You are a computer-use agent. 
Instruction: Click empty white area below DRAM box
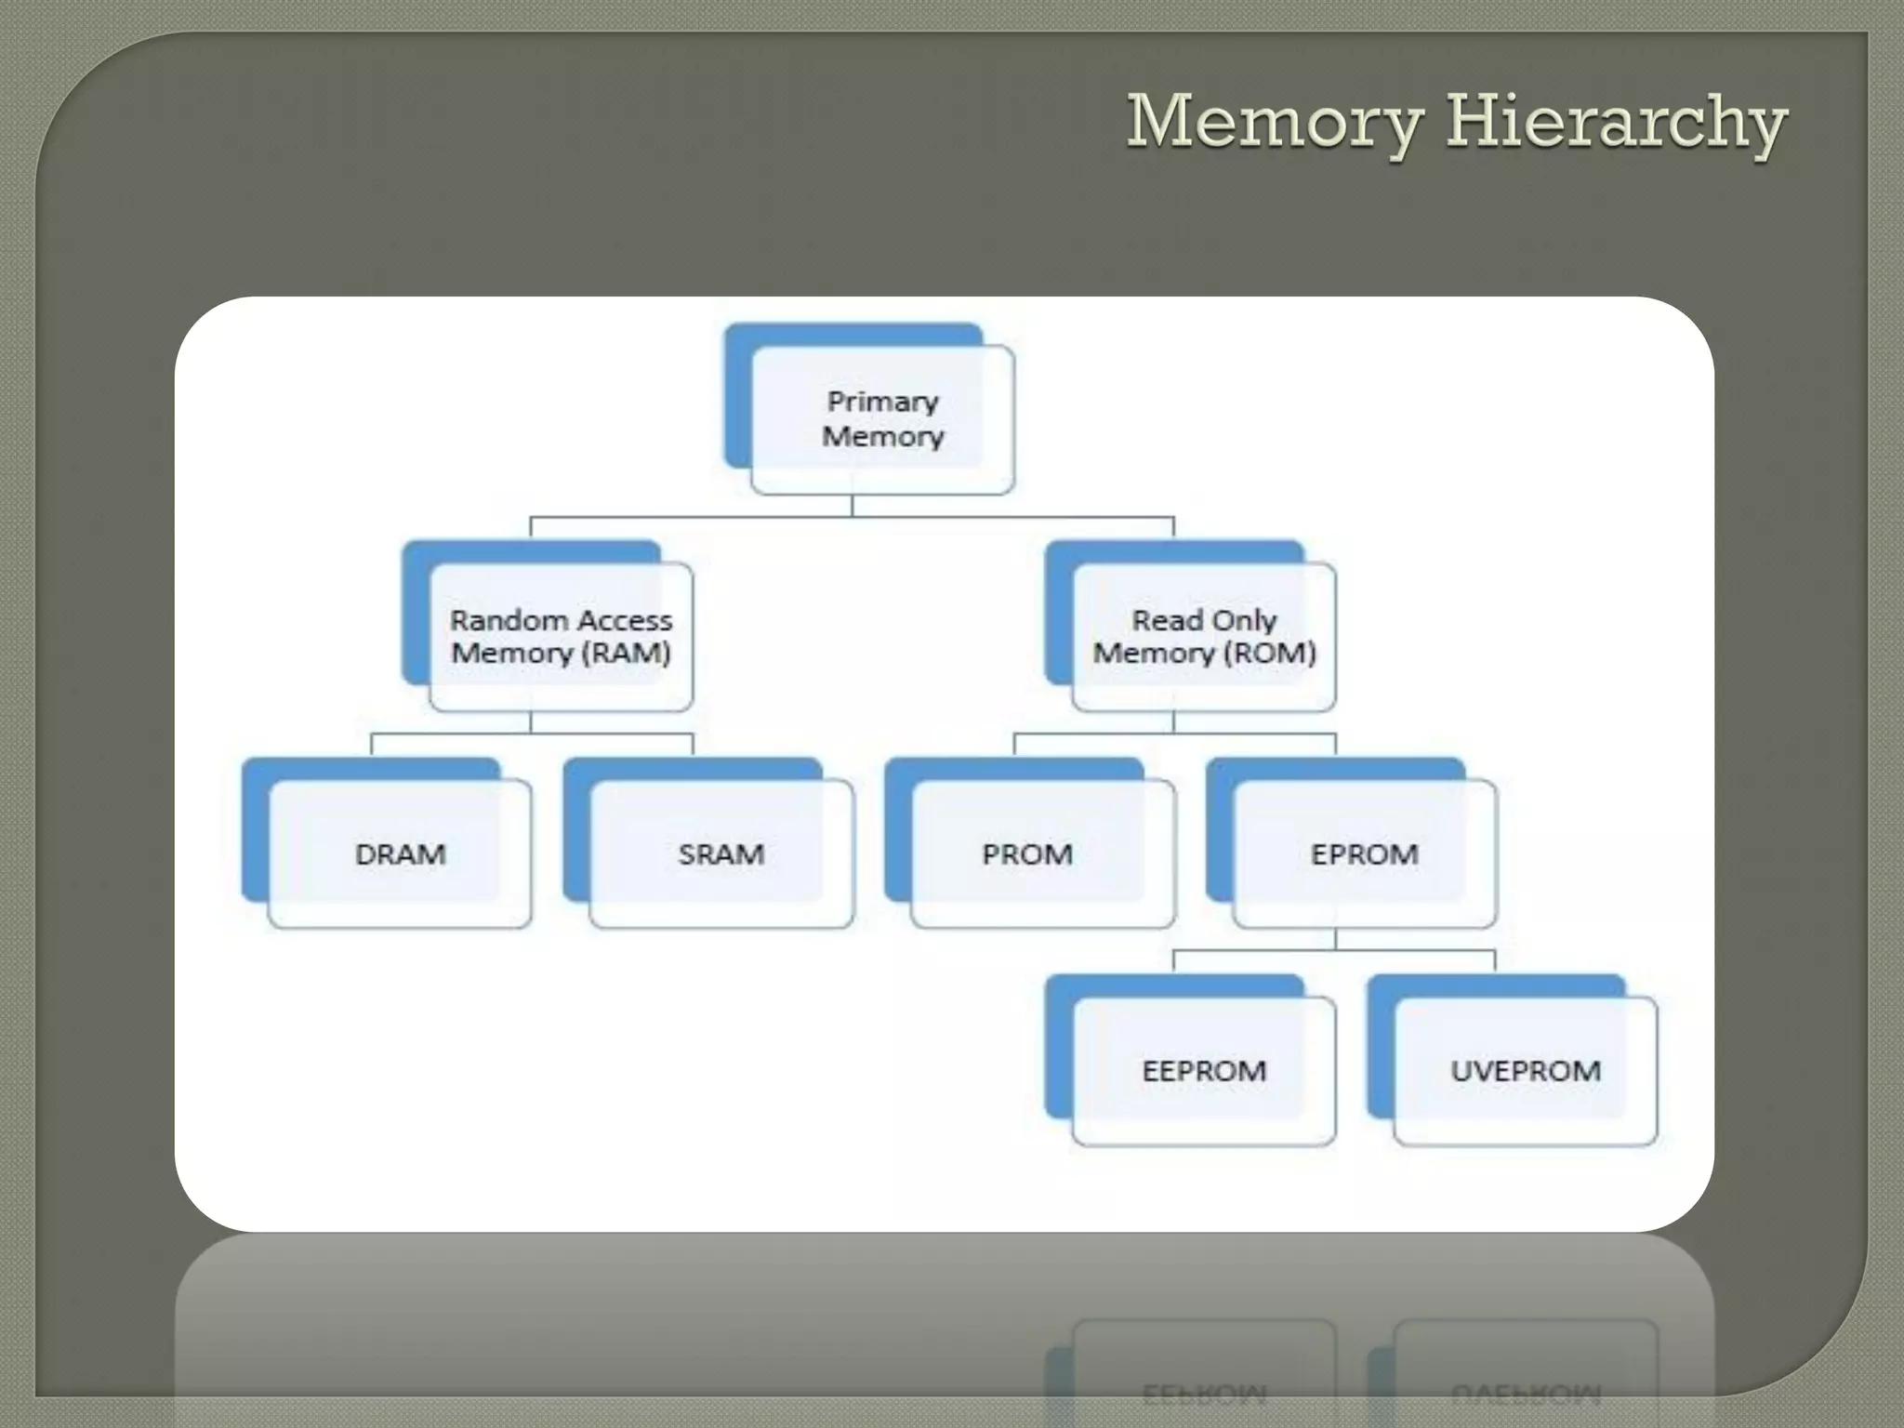[x=400, y=1069]
